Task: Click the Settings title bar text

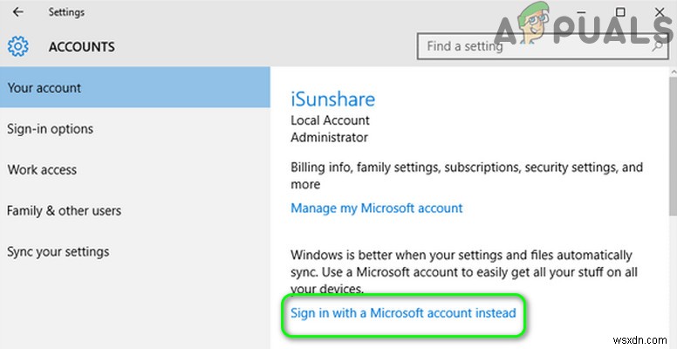Action: (x=67, y=12)
